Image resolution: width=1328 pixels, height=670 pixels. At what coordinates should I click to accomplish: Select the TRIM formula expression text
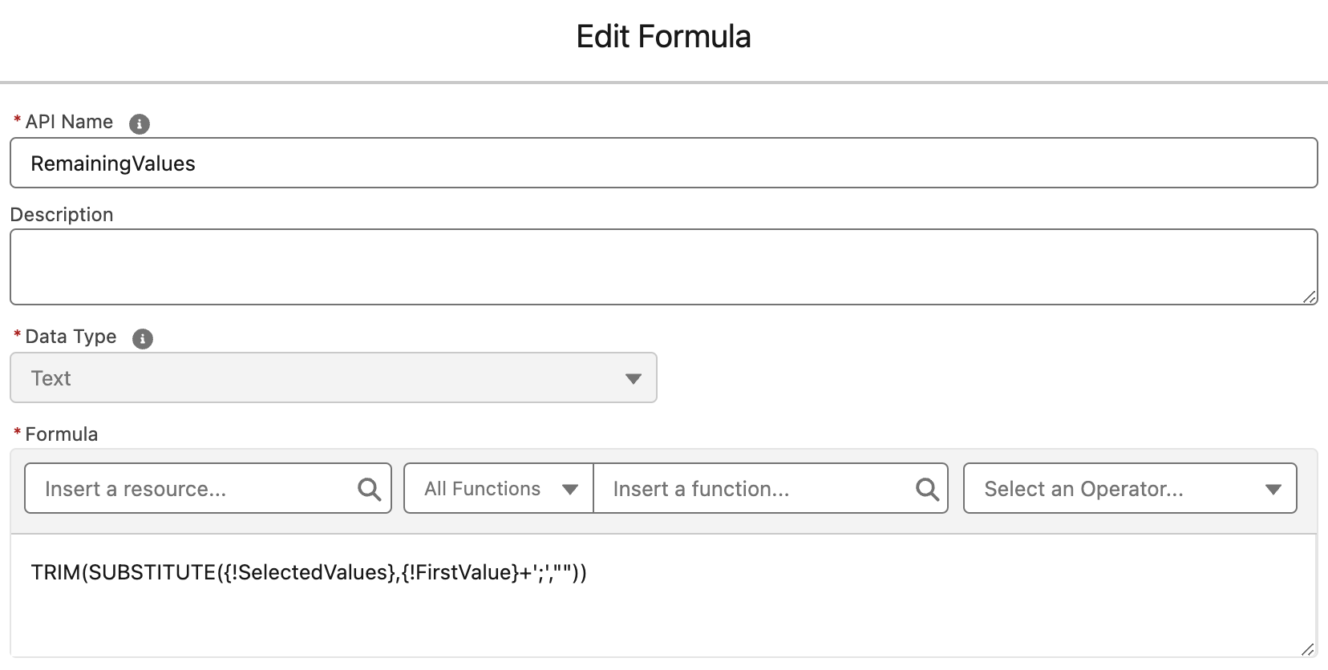pyautogui.click(x=309, y=573)
